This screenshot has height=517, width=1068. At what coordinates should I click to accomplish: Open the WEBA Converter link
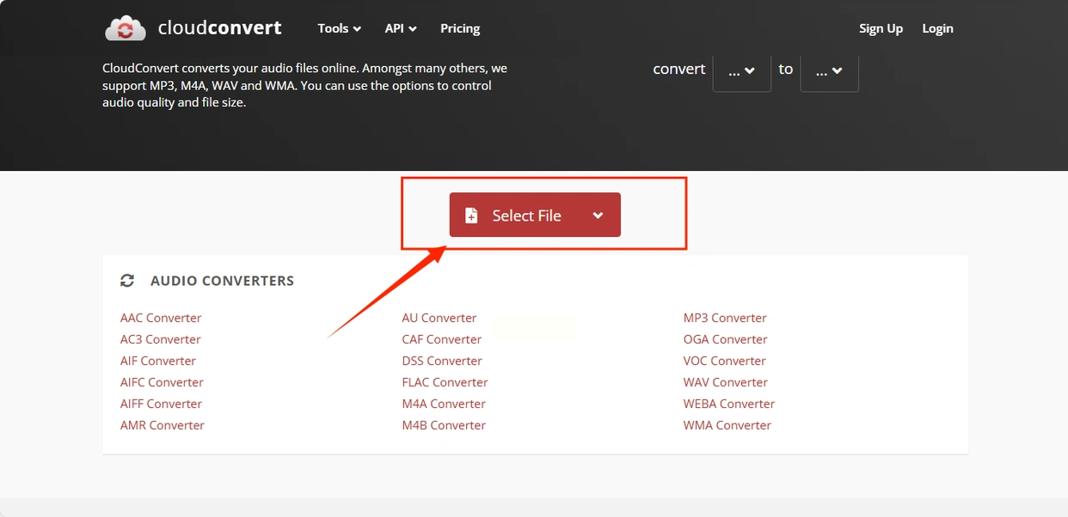click(729, 404)
